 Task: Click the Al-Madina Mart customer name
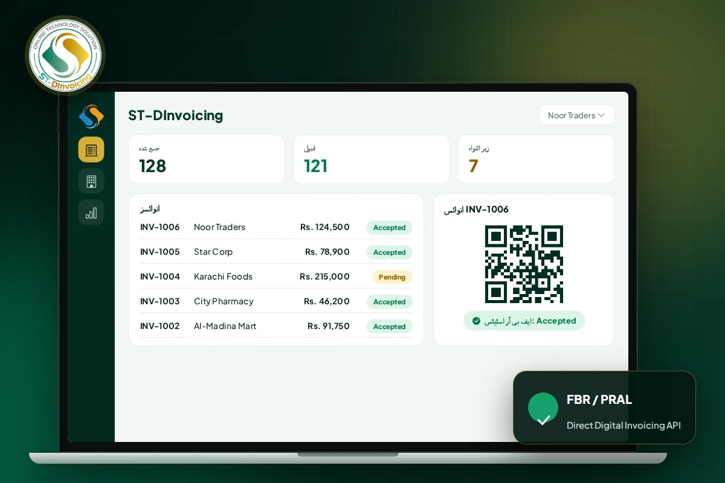click(225, 326)
